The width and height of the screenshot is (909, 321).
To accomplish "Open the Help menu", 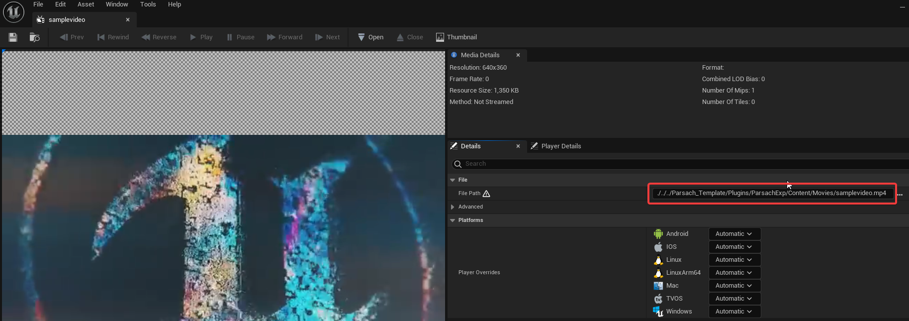I will click(x=175, y=4).
